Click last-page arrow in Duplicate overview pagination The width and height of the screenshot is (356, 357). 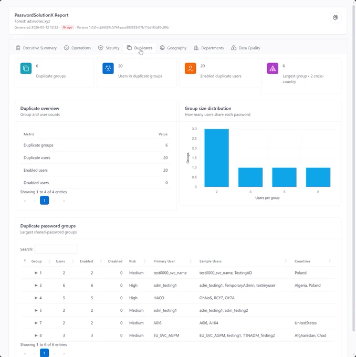pyautogui.click(x=64, y=201)
